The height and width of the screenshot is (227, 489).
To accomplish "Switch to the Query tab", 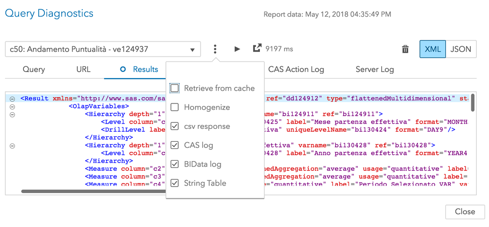I will pos(34,69).
